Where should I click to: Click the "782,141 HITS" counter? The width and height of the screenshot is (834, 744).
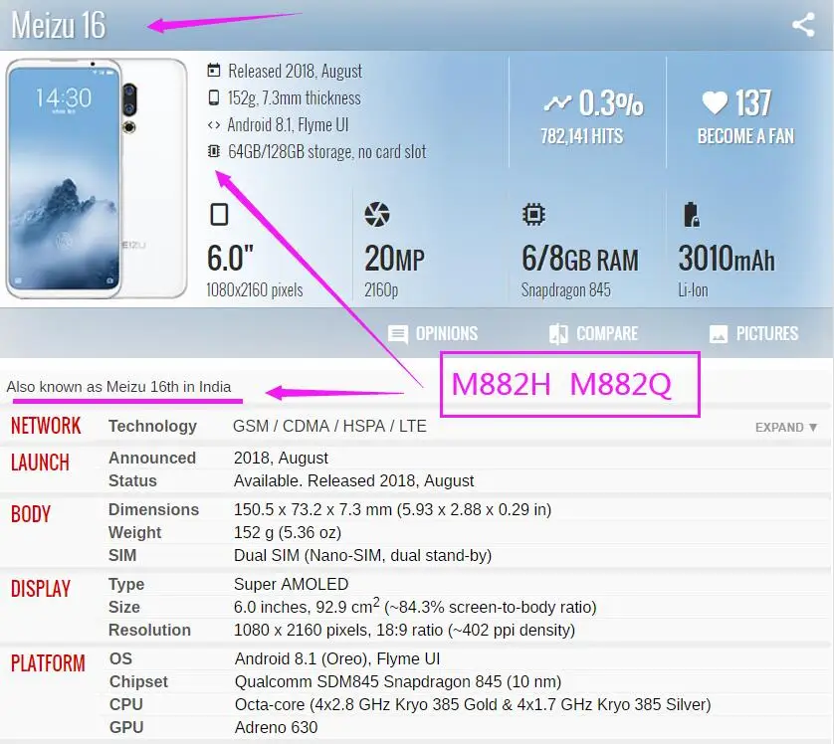[x=582, y=136]
